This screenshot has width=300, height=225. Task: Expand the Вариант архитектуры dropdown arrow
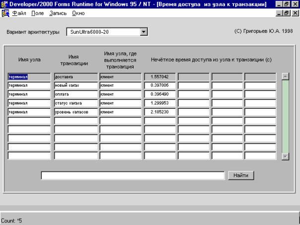point(144,32)
